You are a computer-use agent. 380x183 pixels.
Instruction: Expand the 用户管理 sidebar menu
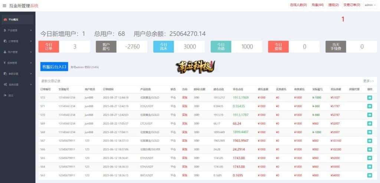[x=17, y=52]
